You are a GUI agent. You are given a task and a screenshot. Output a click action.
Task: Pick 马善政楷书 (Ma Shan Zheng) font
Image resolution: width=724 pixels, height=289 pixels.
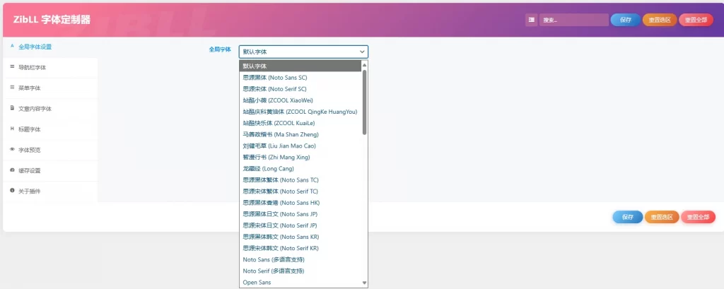point(280,134)
